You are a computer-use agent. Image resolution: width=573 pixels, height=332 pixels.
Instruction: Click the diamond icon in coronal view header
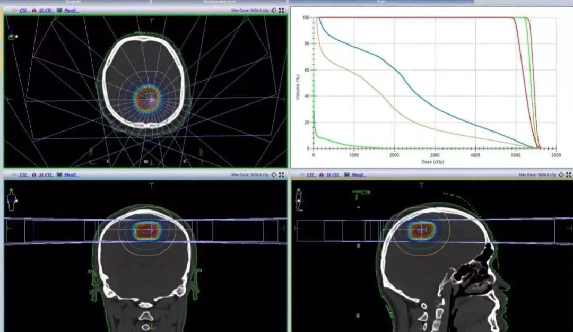pyautogui.click(x=274, y=175)
